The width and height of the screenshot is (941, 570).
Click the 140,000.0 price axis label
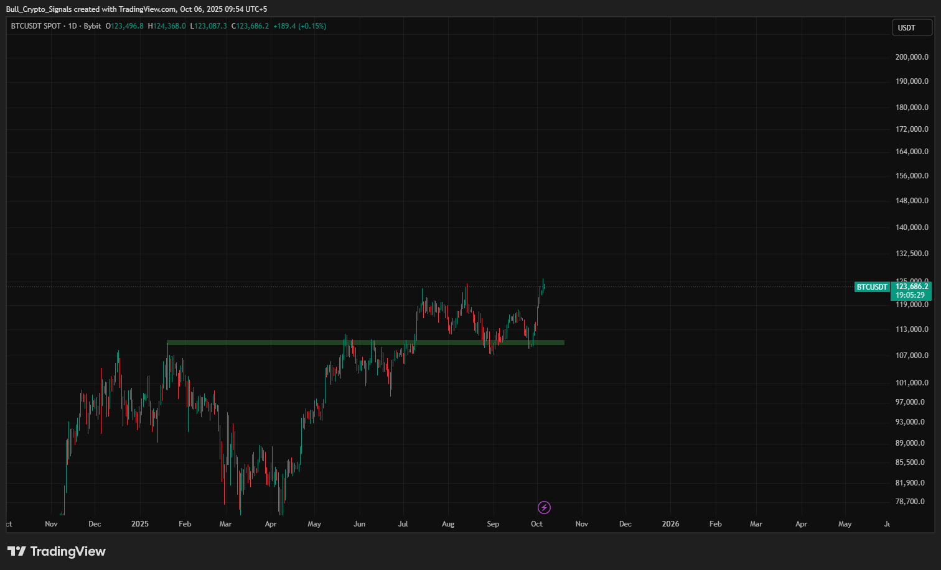911,228
